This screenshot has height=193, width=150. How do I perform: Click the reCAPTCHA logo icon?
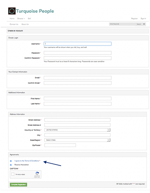pos(37,173)
